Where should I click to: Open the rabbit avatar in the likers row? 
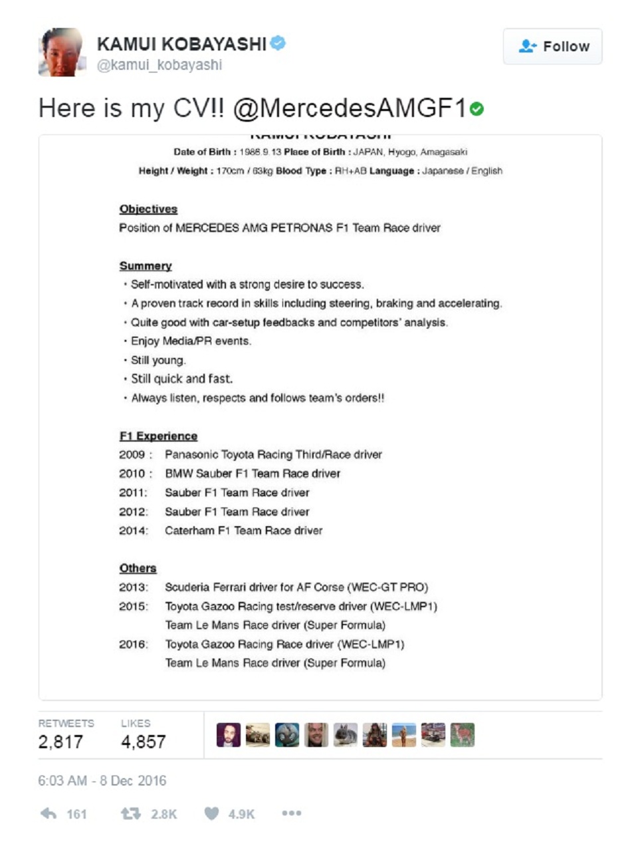pyautogui.click(x=346, y=735)
